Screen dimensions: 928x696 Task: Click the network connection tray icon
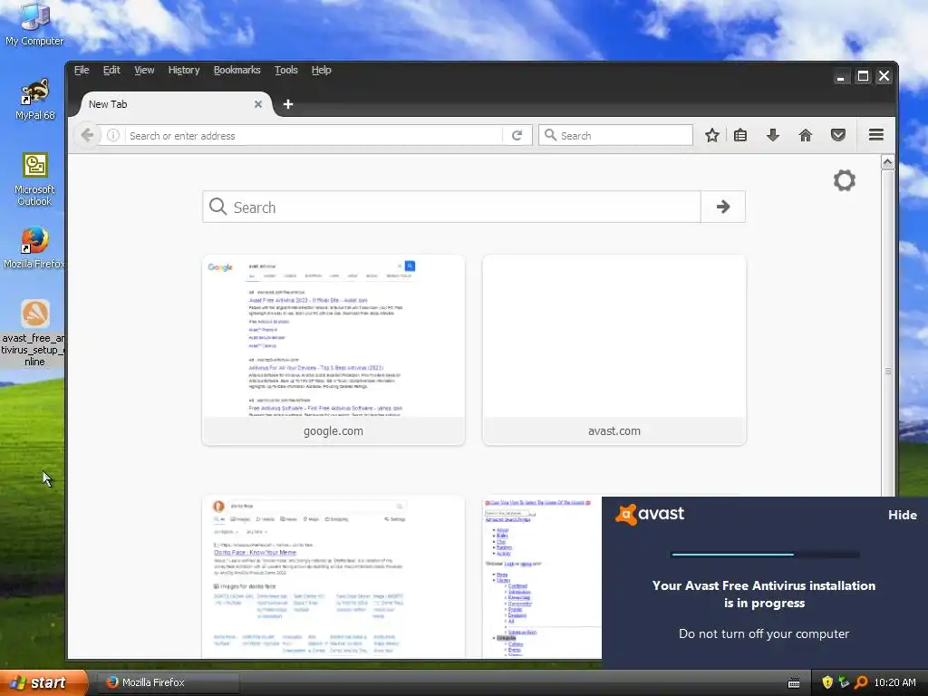pos(844,682)
